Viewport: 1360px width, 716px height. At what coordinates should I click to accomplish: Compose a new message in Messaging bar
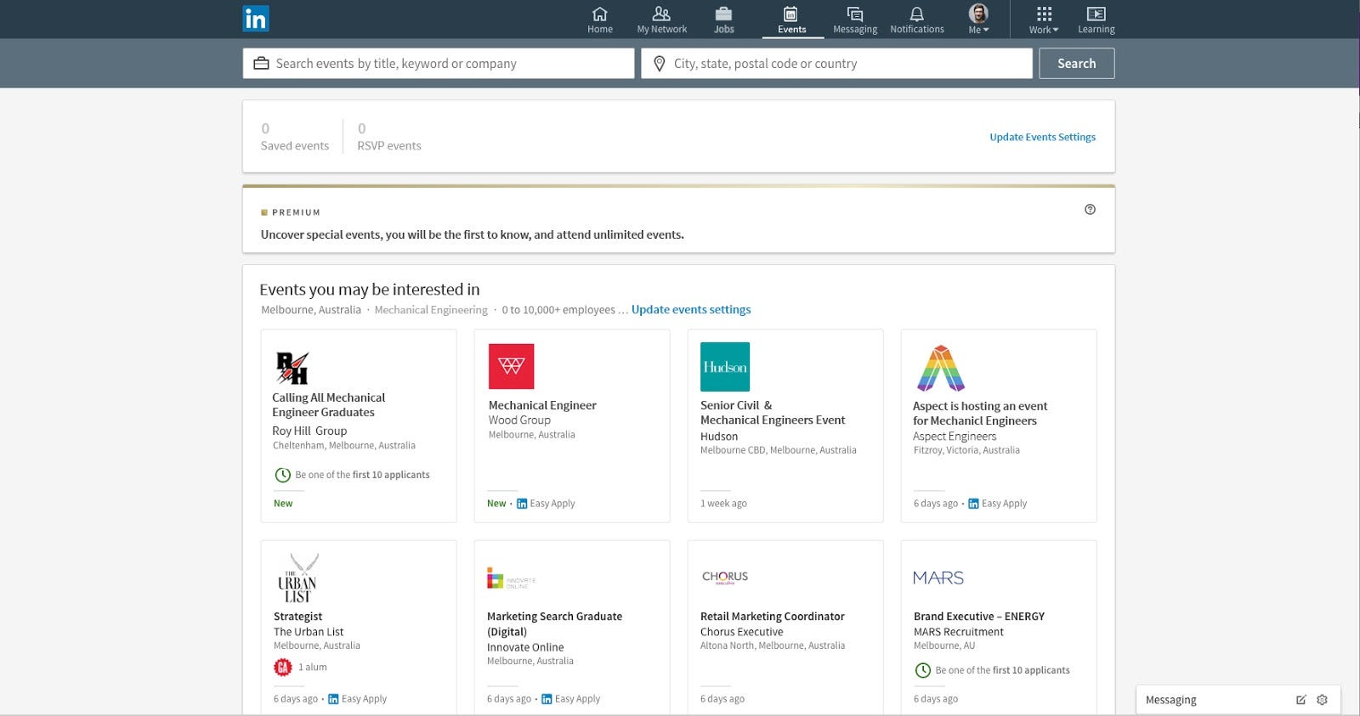pyautogui.click(x=1300, y=700)
